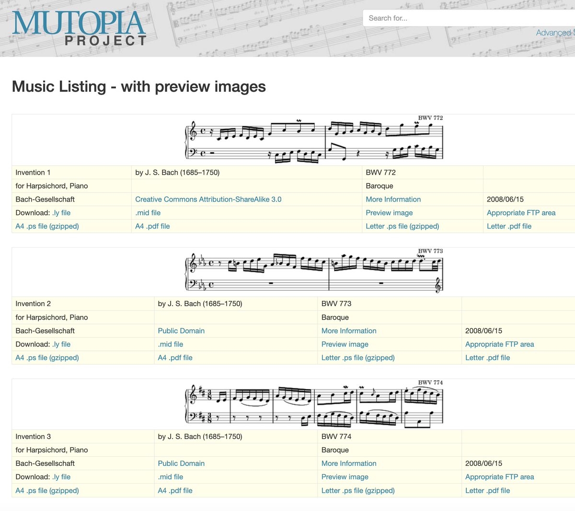Download the Letter .pdf file for Invention 1

509,226
